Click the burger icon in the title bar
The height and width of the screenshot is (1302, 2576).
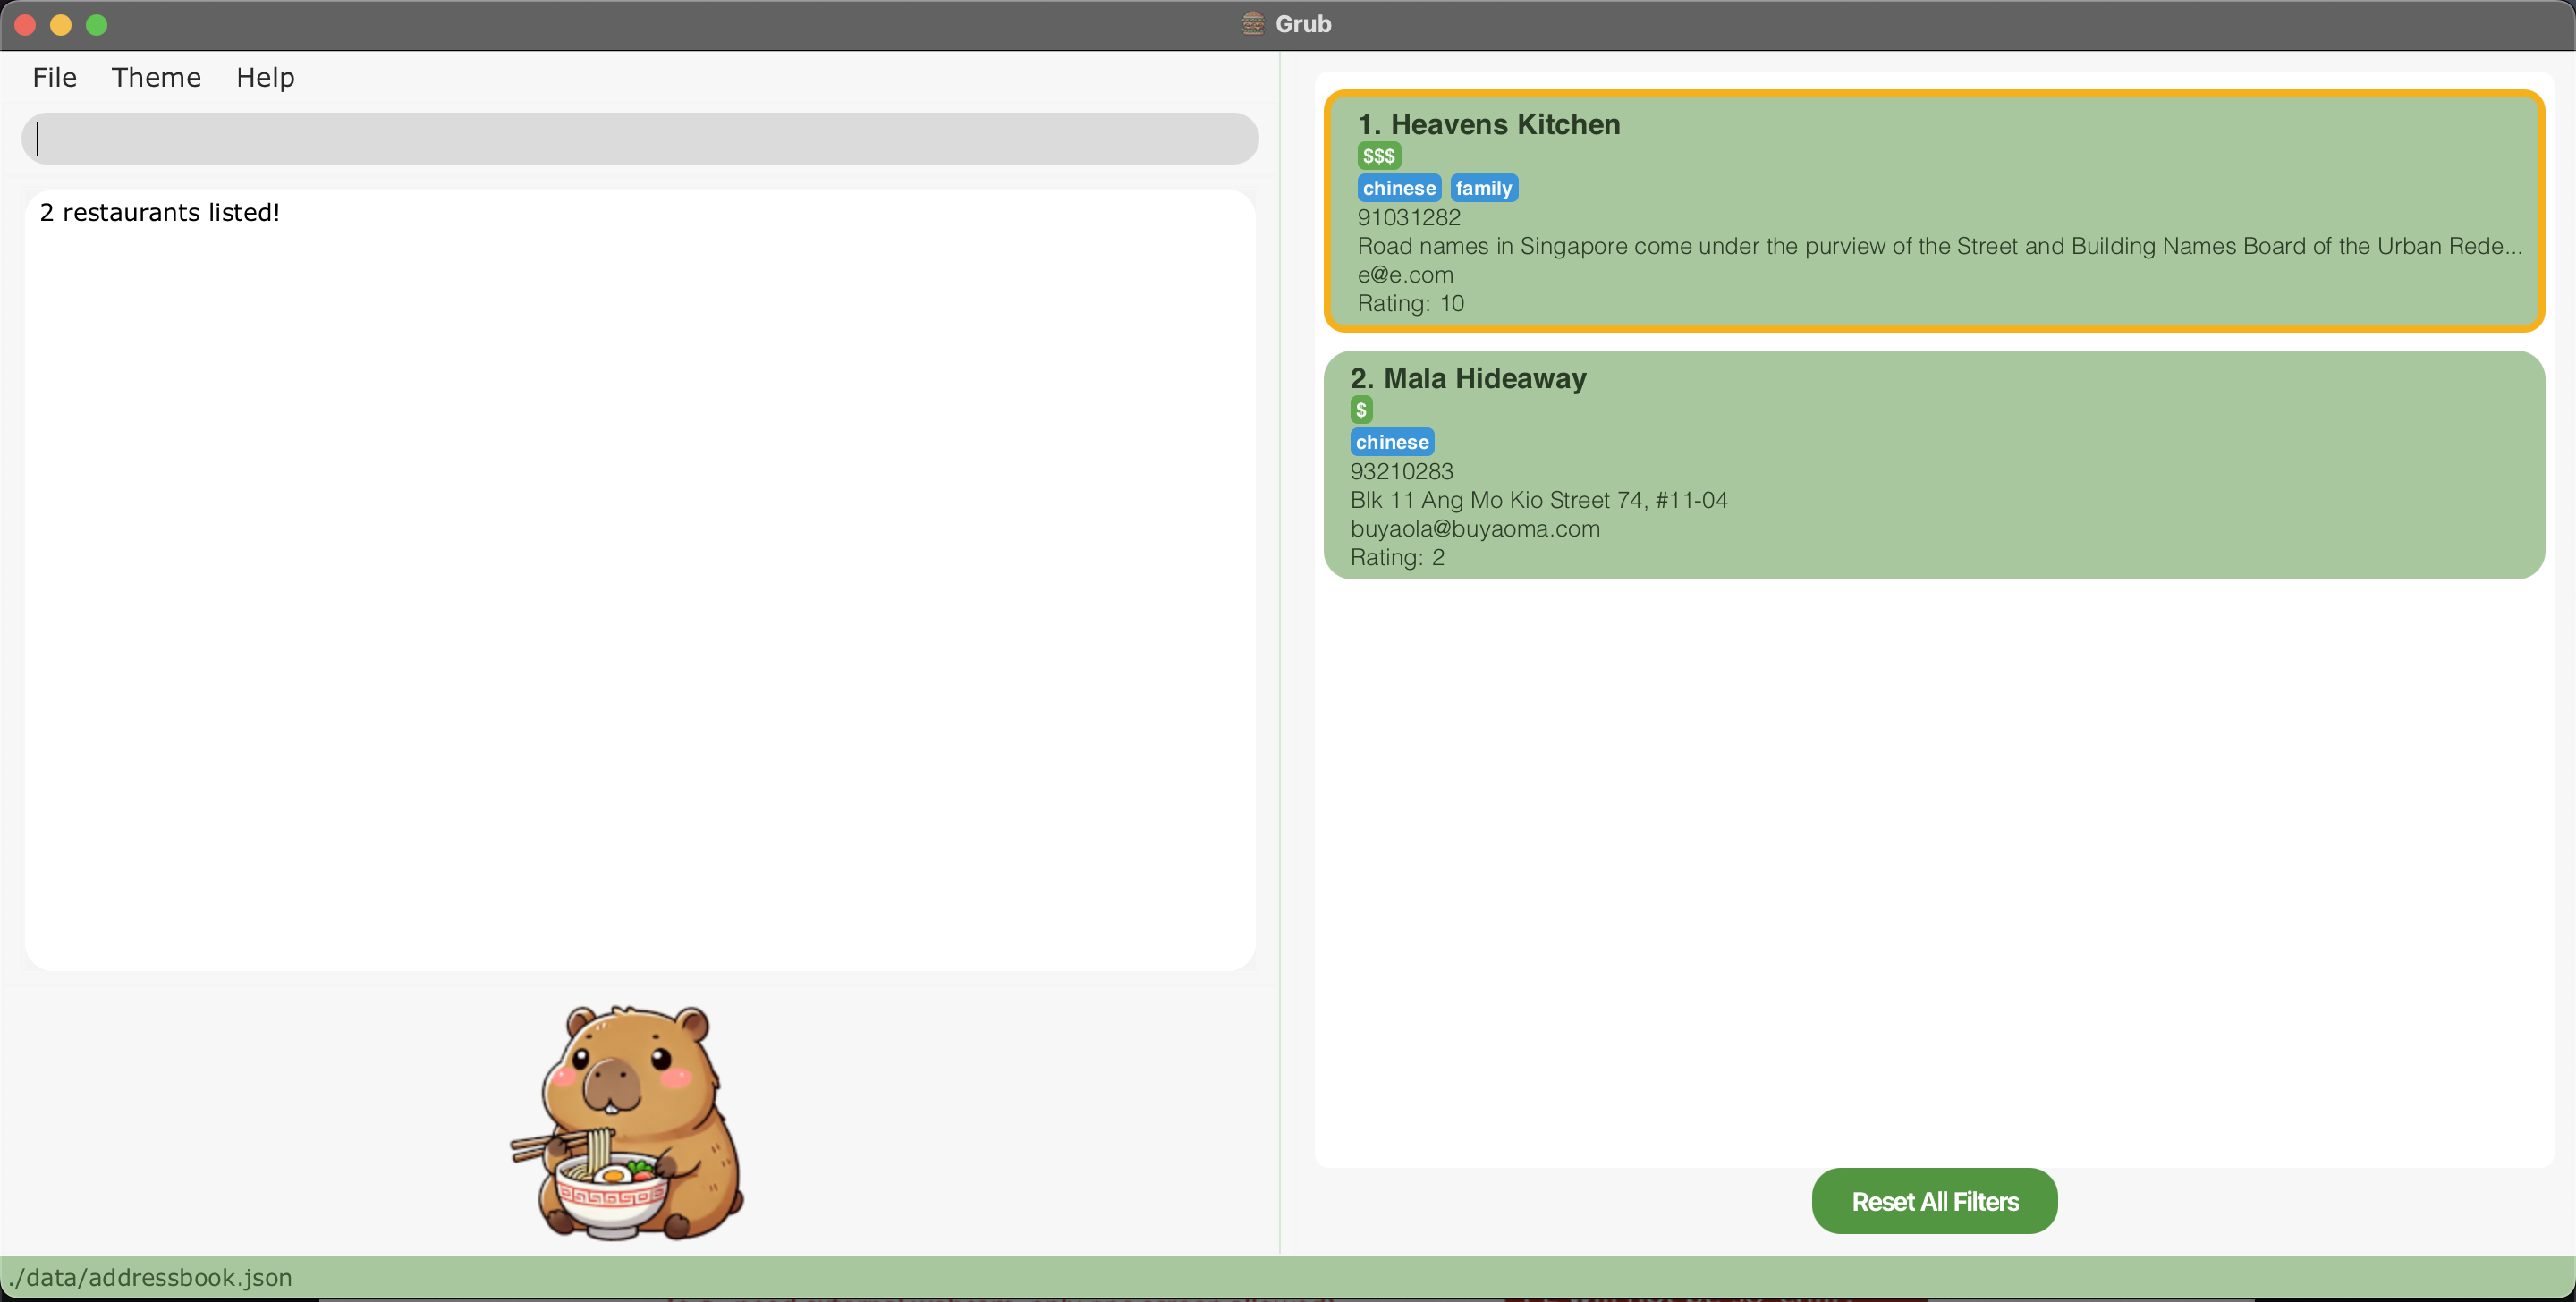[1252, 23]
